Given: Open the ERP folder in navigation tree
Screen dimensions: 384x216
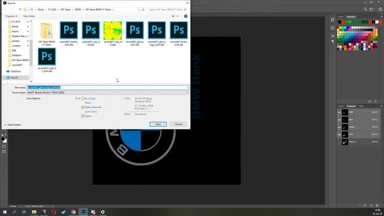Looking at the screenshot, I should (x=14, y=50).
